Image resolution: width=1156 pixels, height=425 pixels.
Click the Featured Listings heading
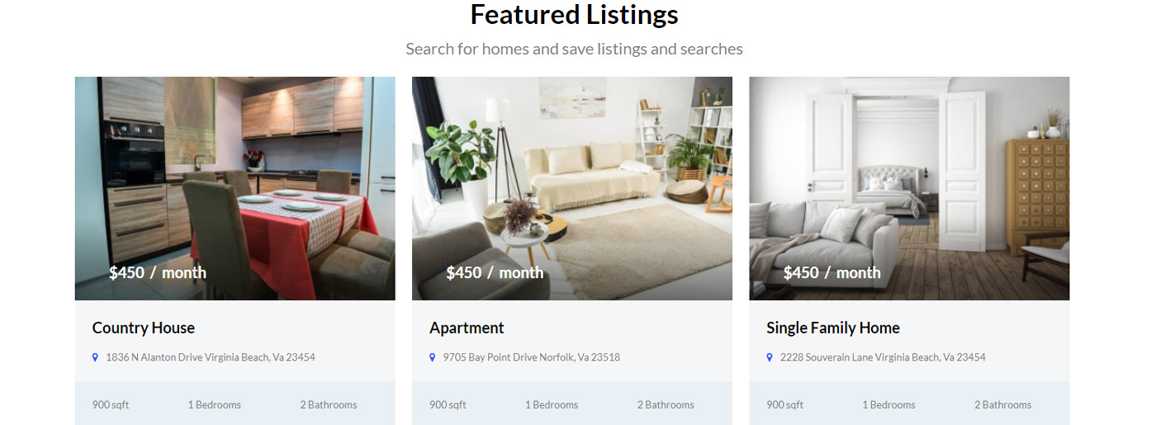(x=574, y=15)
